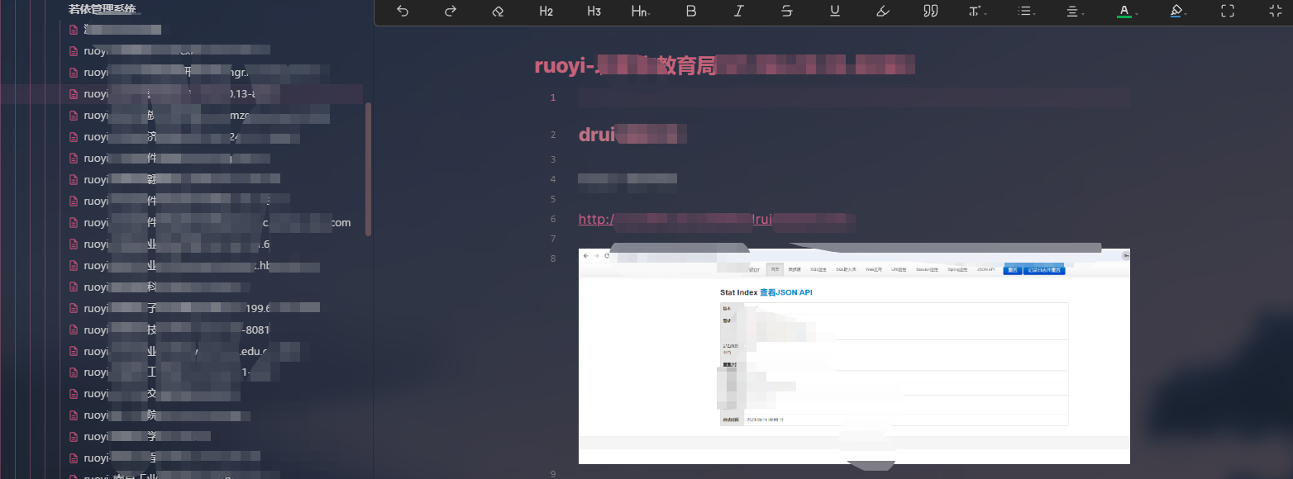Click the file icon of the .edu.c note
Viewport: 1293px width, 479px height.
[x=74, y=352]
